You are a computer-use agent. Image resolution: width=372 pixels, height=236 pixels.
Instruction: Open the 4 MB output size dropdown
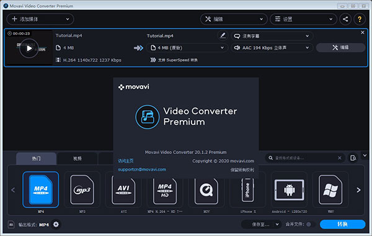click(187, 48)
